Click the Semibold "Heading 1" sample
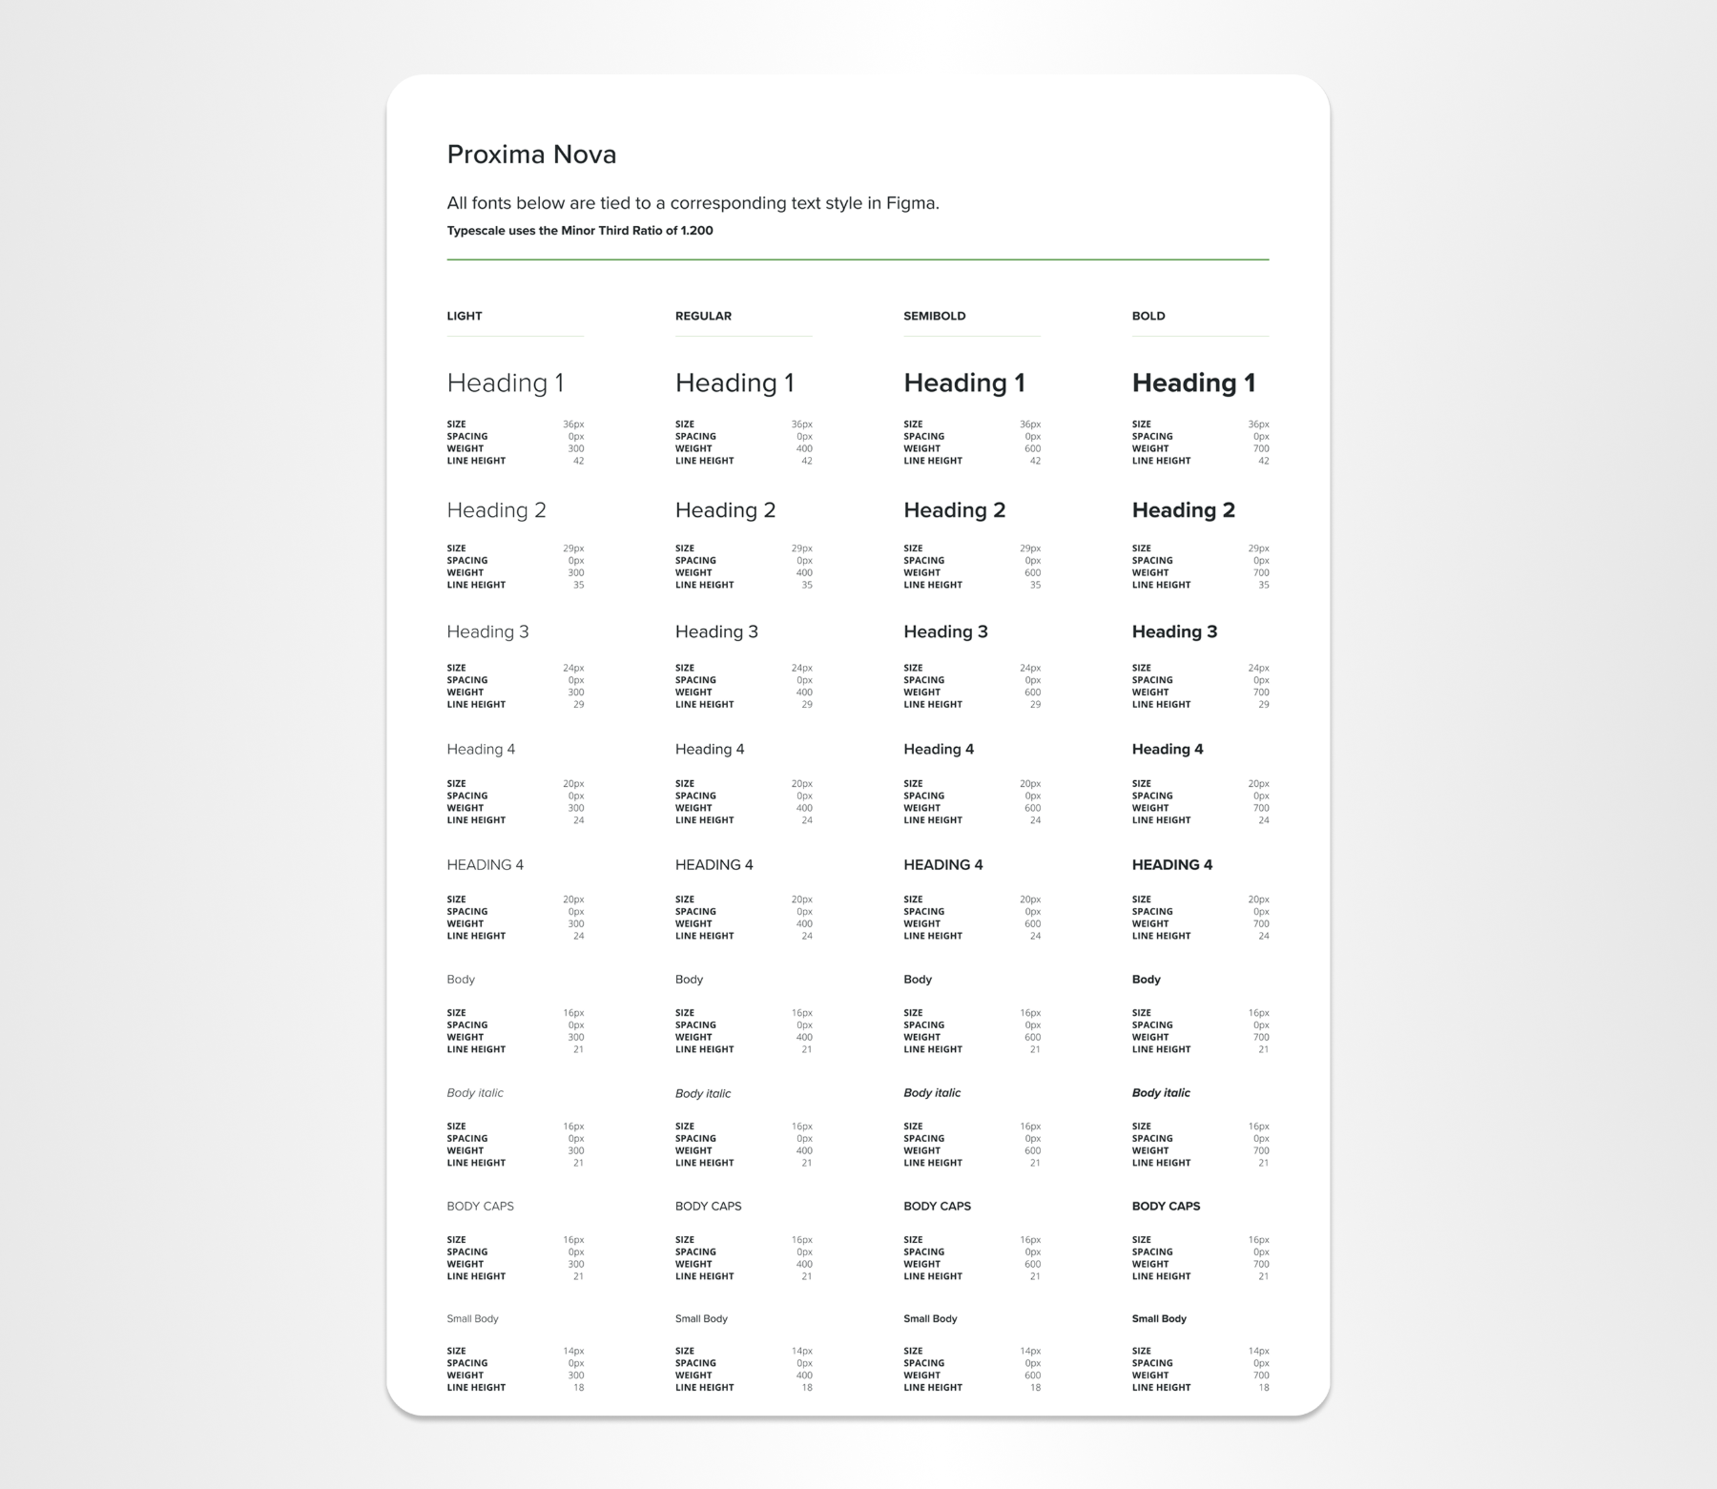The image size is (1717, 1489). coord(964,383)
